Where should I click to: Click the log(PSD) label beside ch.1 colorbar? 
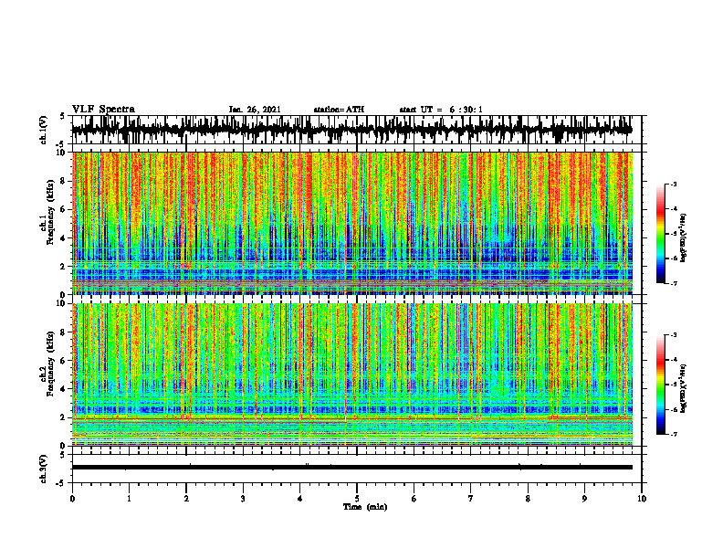click(x=684, y=238)
